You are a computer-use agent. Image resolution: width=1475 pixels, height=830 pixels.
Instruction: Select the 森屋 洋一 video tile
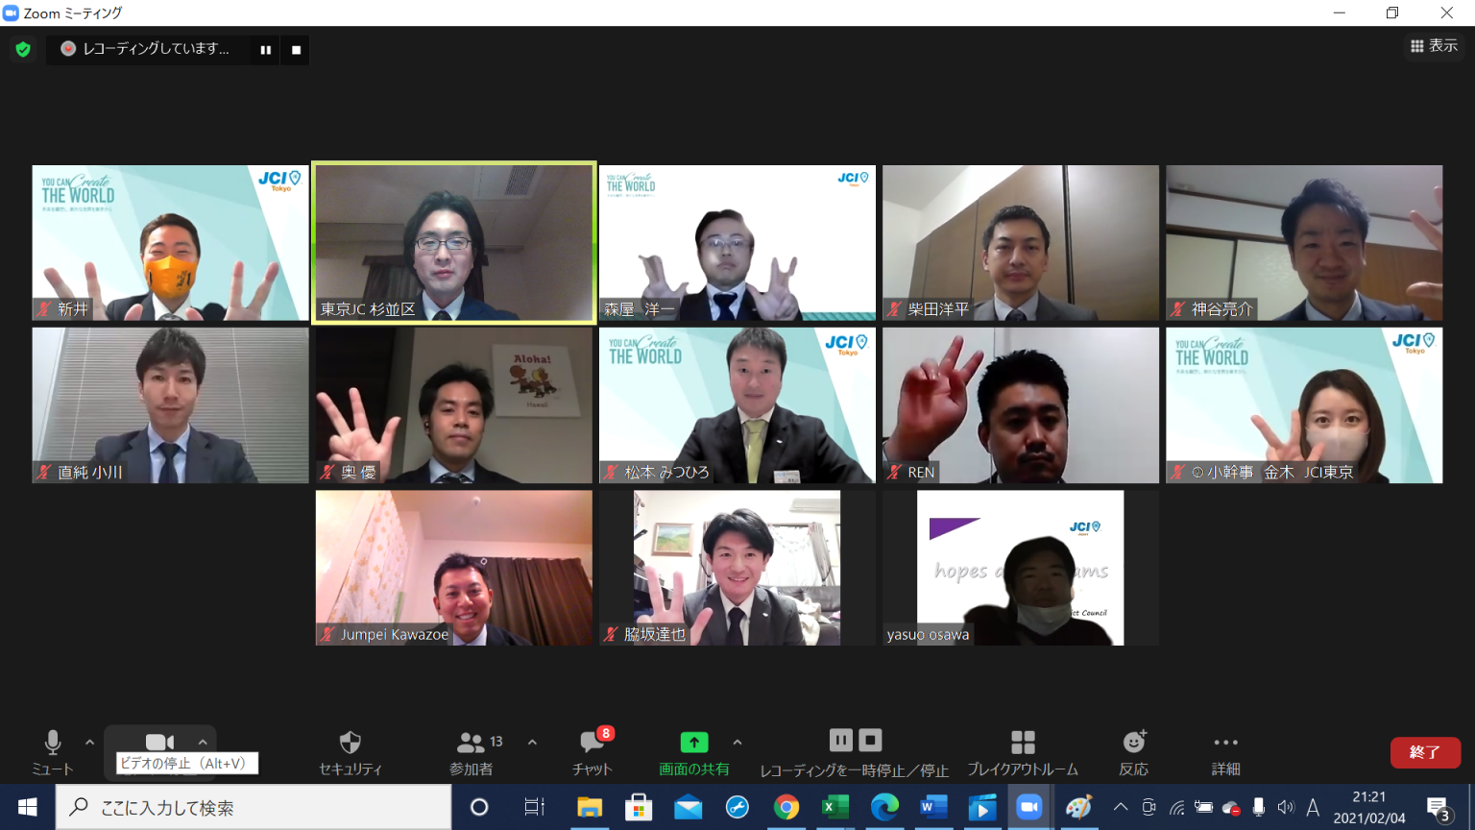tap(737, 242)
